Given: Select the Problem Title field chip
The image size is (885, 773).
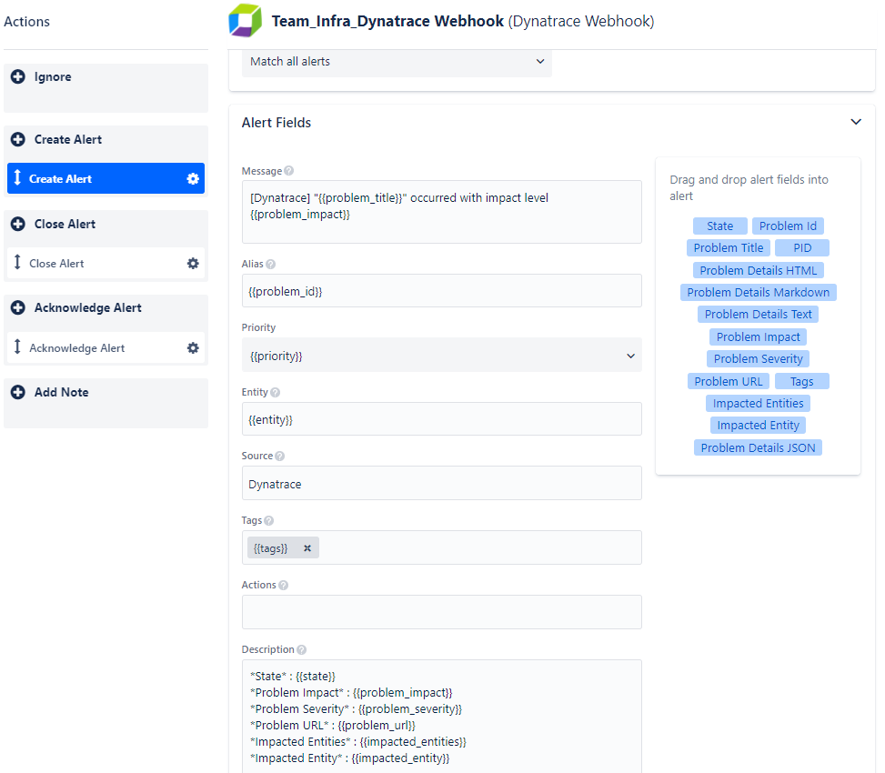Looking at the screenshot, I should [x=729, y=248].
